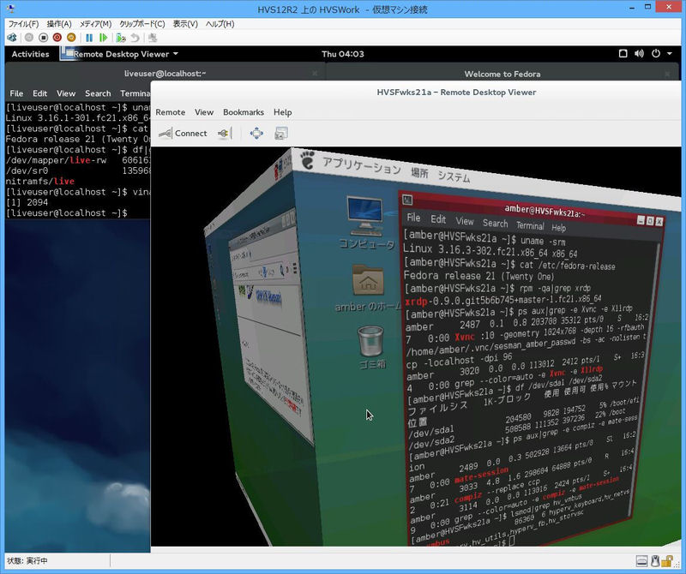Reset the VM with the green play icon

point(103,38)
